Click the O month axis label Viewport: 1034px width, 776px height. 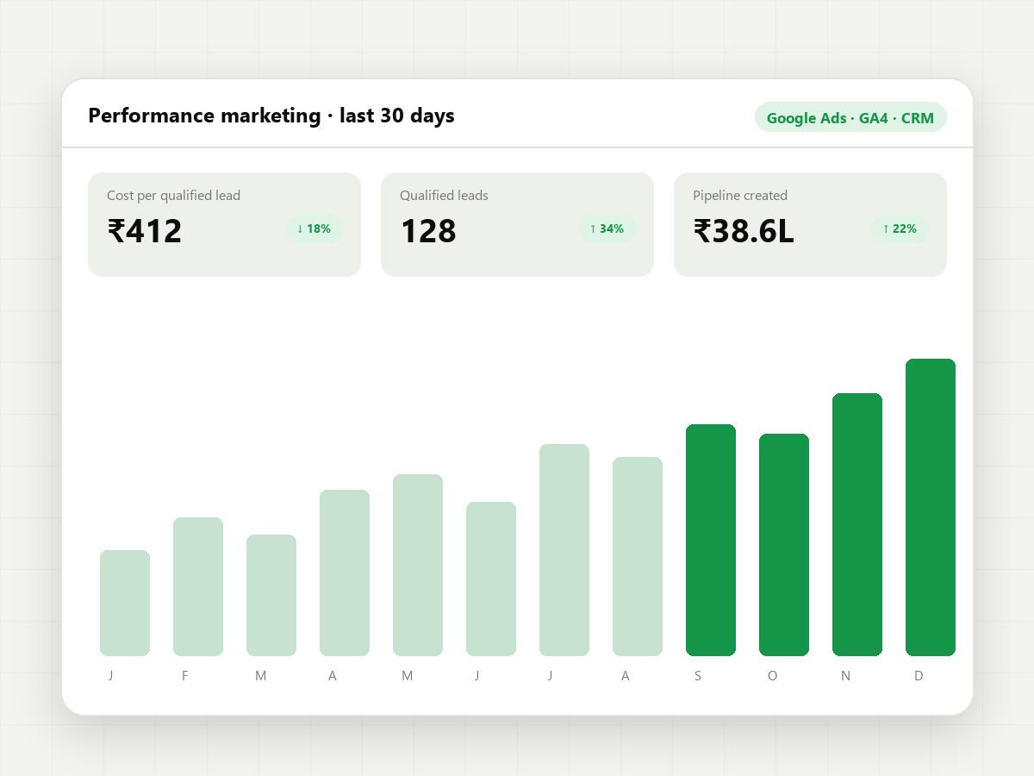click(772, 676)
